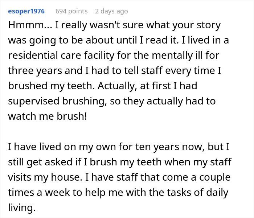
Task: Click the phrase 'residential care facility'
Action: coord(61,55)
